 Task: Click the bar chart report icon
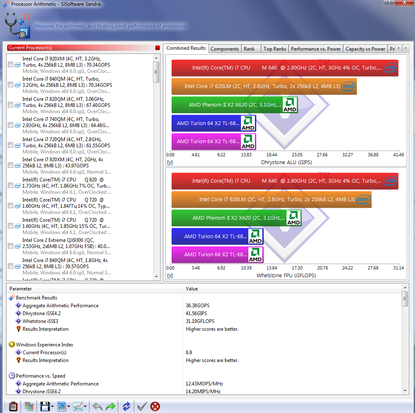tap(62, 406)
